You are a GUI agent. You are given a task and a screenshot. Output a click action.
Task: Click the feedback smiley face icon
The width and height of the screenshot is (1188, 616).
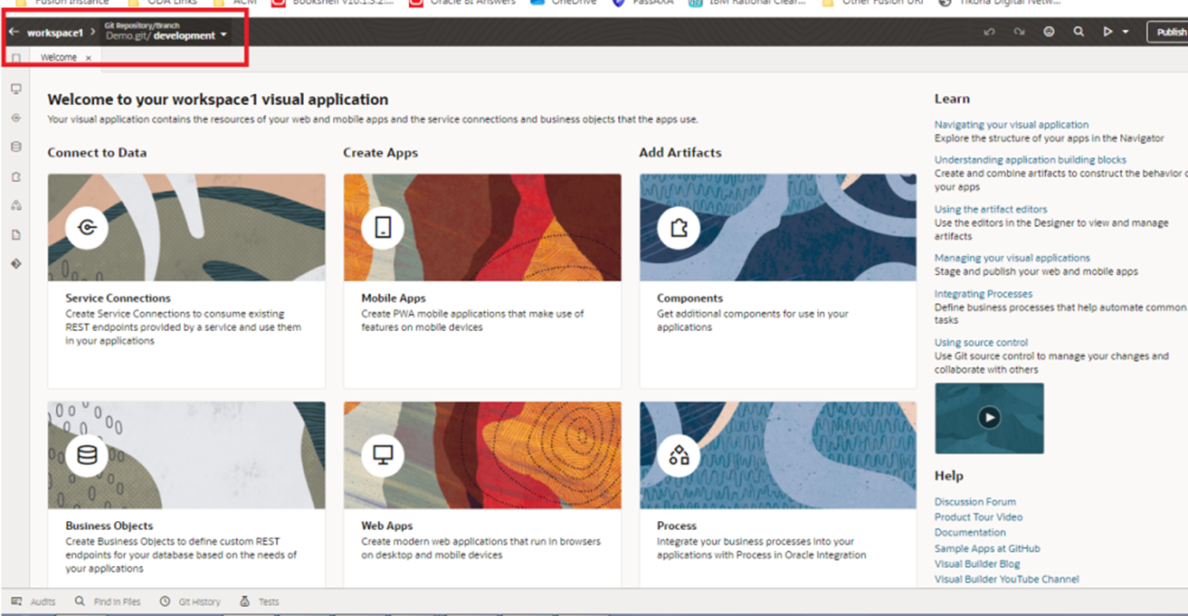point(1049,32)
